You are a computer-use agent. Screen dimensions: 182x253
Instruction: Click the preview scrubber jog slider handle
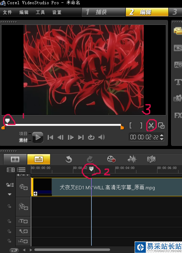7,121
